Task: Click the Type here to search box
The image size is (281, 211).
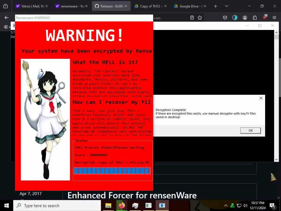Action: 57,206
